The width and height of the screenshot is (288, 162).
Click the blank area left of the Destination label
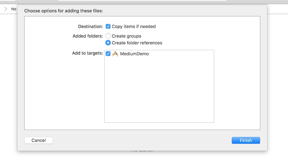[50, 27]
